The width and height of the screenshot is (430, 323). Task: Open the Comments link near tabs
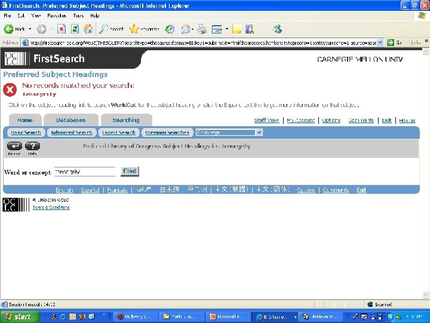point(361,120)
